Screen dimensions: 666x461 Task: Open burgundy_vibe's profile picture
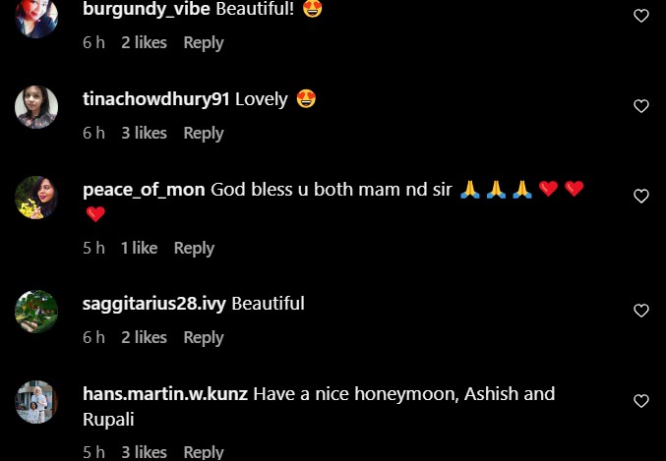36,17
